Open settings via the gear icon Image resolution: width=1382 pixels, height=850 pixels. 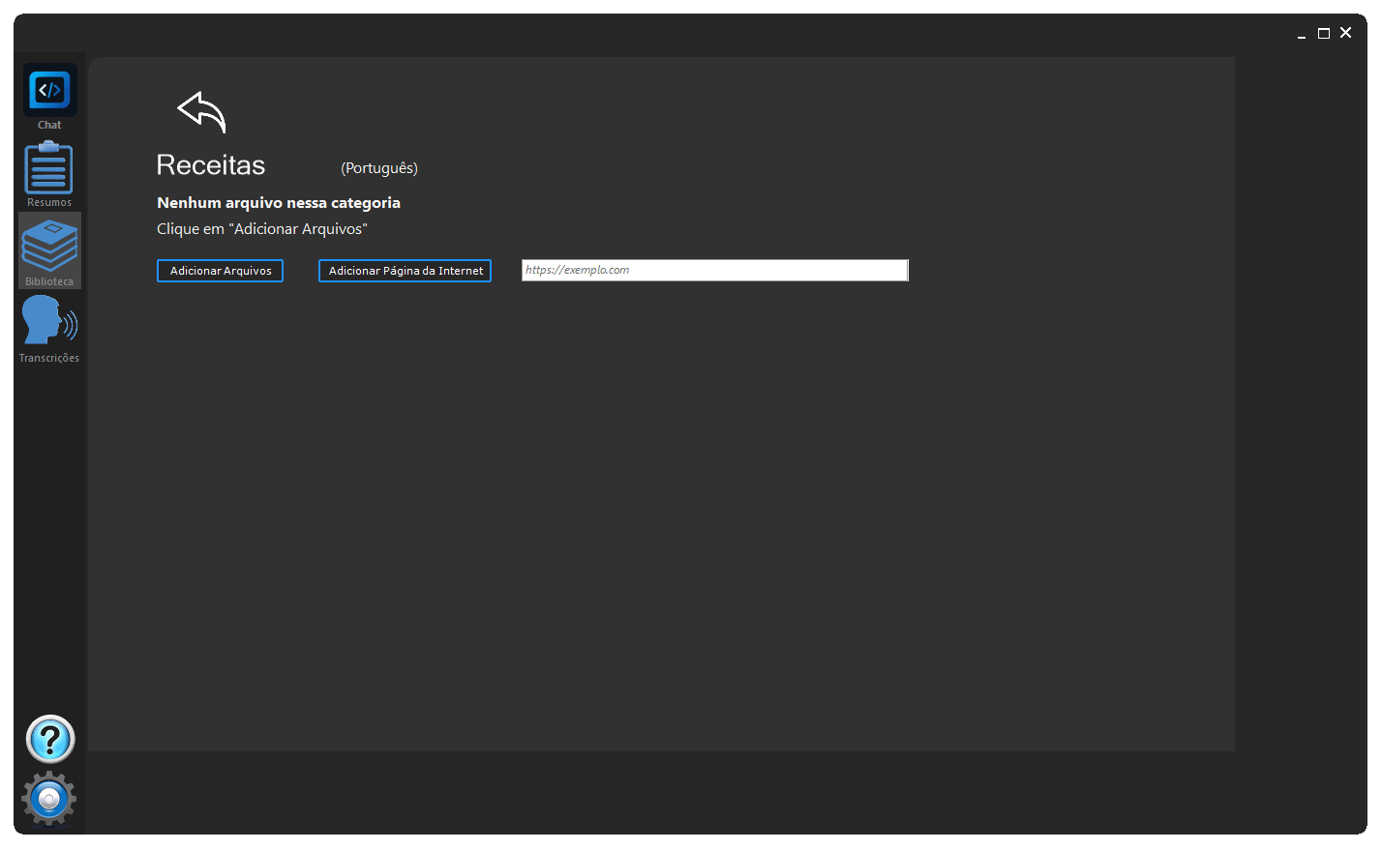[x=49, y=799]
